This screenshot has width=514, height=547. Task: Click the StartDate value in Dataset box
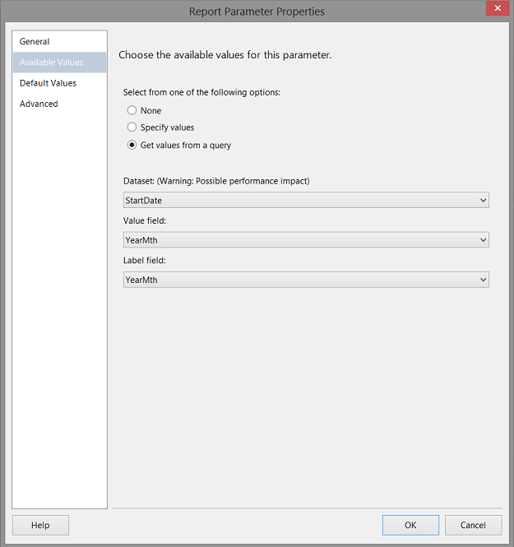(143, 200)
